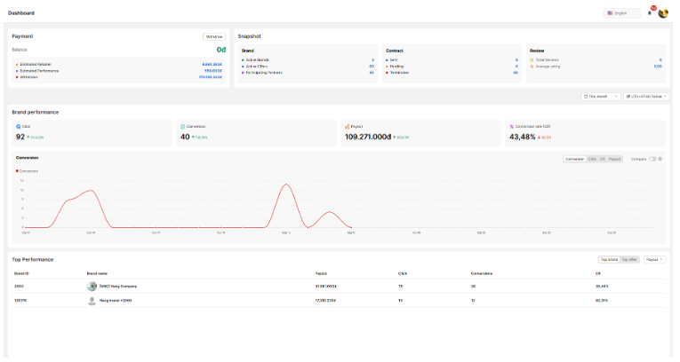680x362 pixels.
Task: Click the Conversion rate percent icon
Action: pos(512,127)
